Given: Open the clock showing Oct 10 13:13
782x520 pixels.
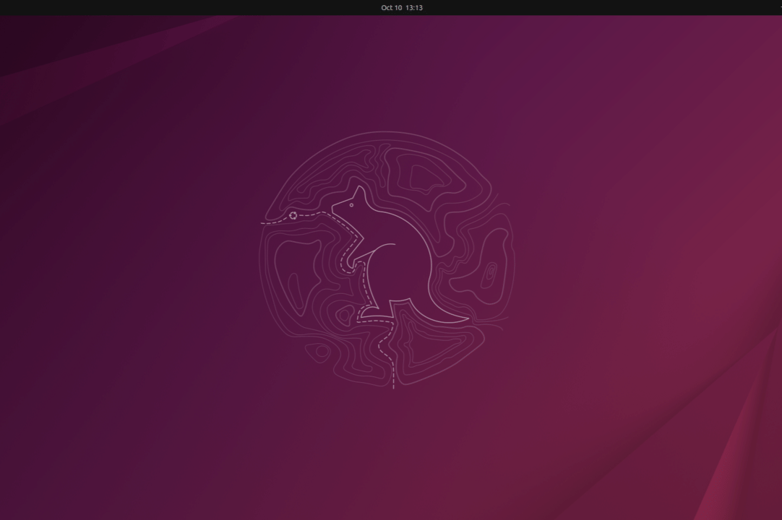Looking at the screenshot, I should pyautogui.click(x=401, y=7).
